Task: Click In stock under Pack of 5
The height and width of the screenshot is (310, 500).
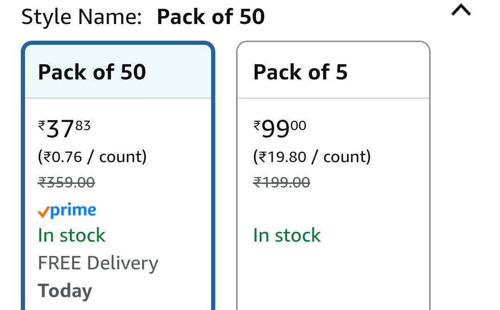Action: pyautogui.click(x=287, y=235)
